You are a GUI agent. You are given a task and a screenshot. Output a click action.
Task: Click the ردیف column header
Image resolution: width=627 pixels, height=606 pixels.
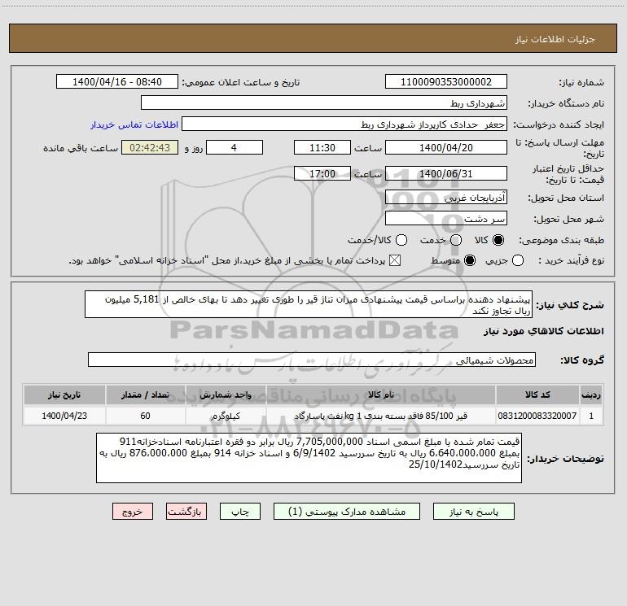591,395
